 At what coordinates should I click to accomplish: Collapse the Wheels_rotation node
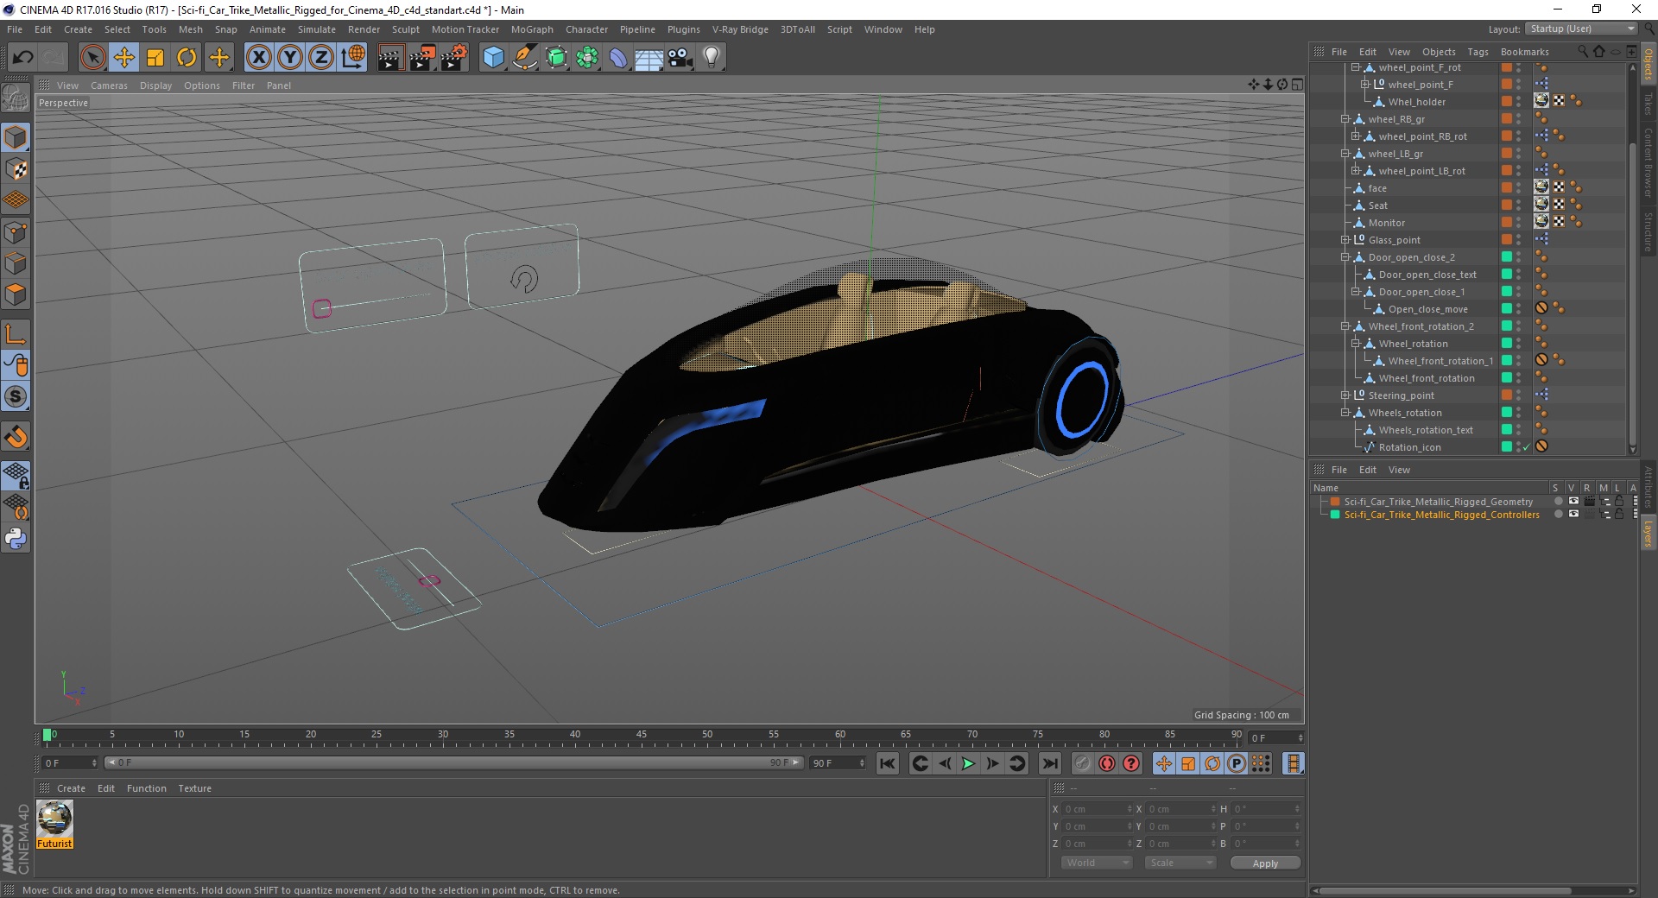click(1345, 413)
